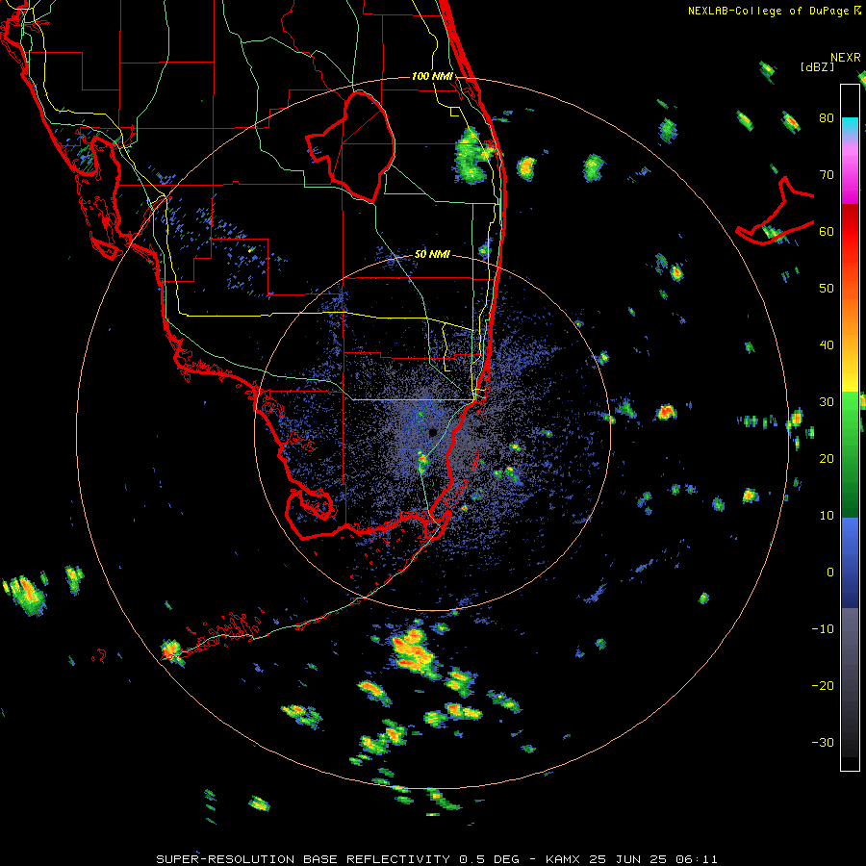Click the KAMX 25 JUN 25 06:11 timestamp
866x866 pixels.
tap(631, 859)
